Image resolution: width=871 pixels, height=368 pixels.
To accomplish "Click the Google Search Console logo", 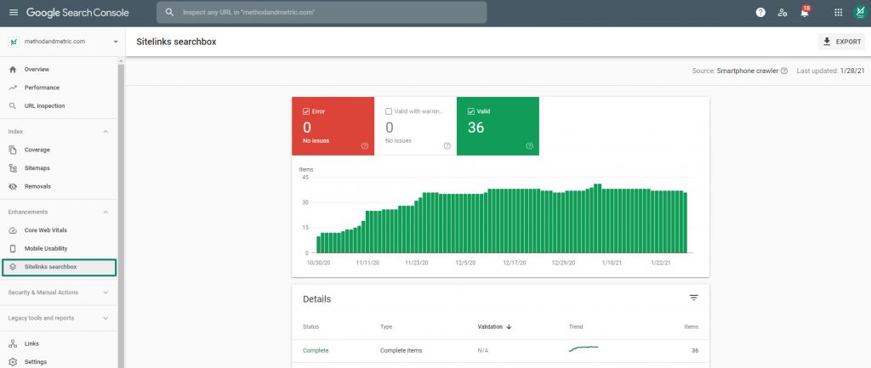I will [x=77, y=12].
